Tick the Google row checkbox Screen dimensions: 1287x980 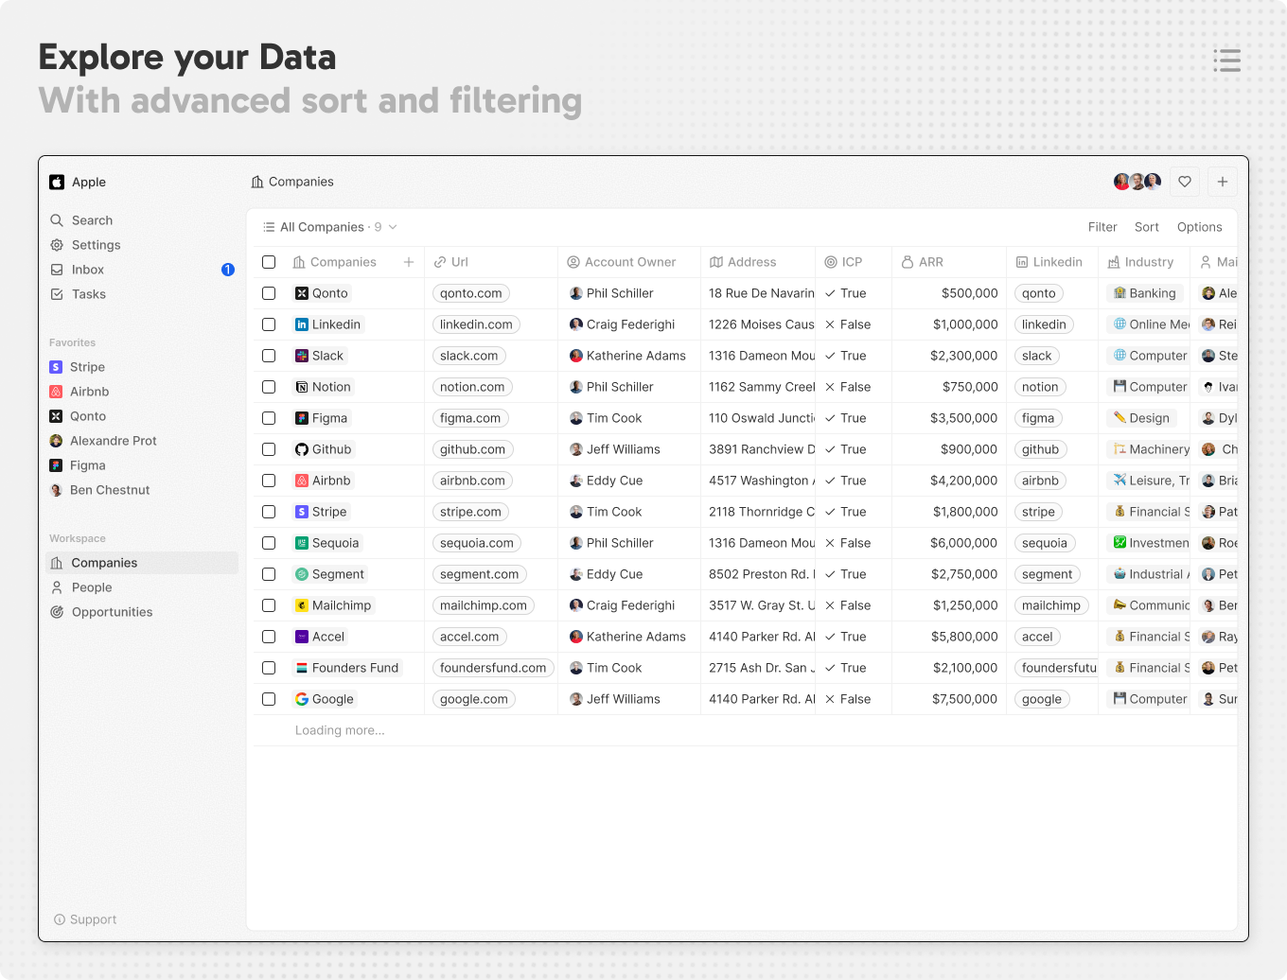269,699
